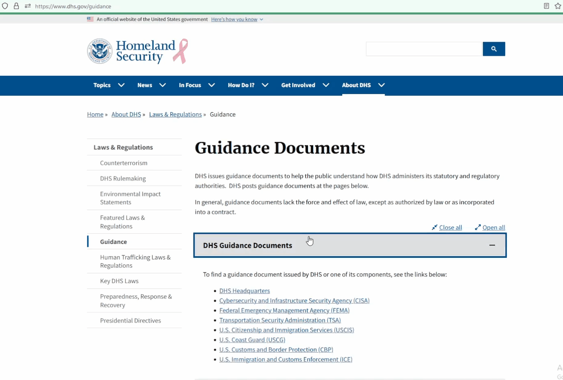Expand the Topics menu chevron
The image size is (563, 380).
point(121,85)
